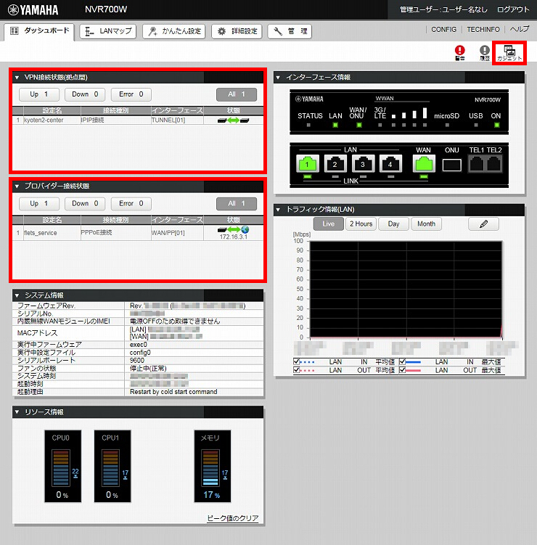537x545 pixels.
Task: Open the warning alert icon
Action: (459, 53)
